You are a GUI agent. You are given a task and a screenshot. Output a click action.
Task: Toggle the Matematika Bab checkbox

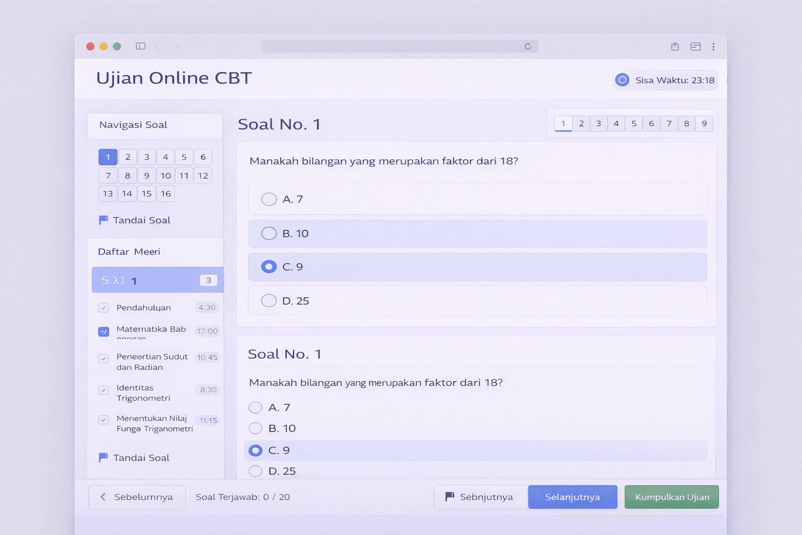coord(103,331)
